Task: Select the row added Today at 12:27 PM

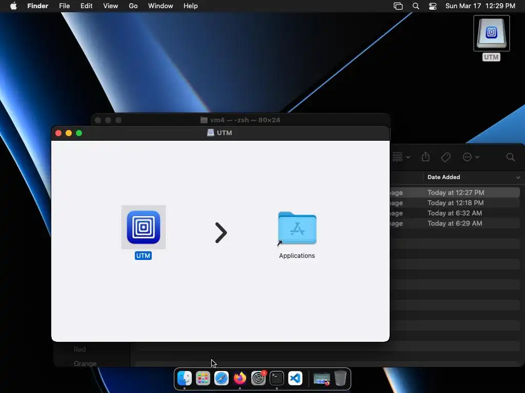Action: 455,192
